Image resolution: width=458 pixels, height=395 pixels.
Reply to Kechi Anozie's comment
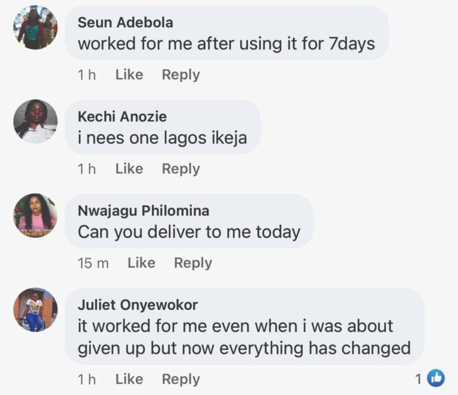tap(181, 169)
